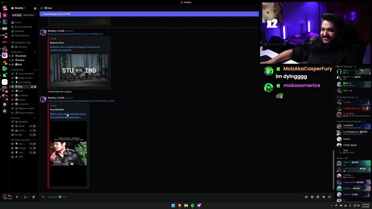Collapse the Notifications category
The width and height of the screenshot is (372, 209).
17,52
